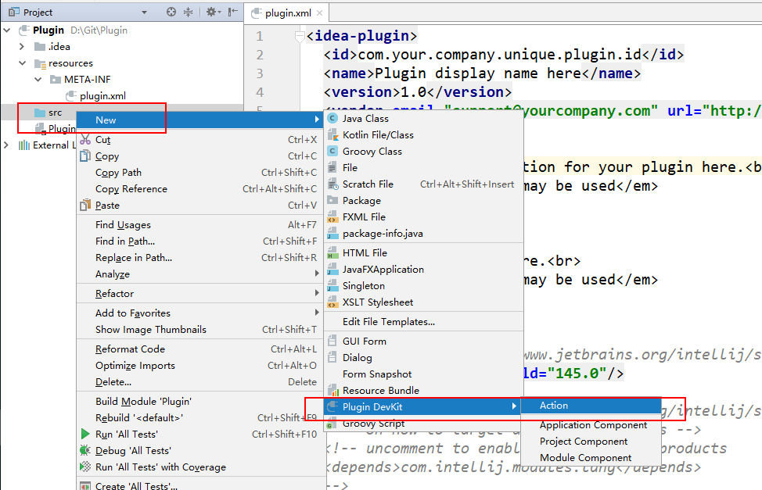Screen dimensions: 762x490
Task: Click the Debug 'All Tests' bug icon
Action: (x=85, y=451)
